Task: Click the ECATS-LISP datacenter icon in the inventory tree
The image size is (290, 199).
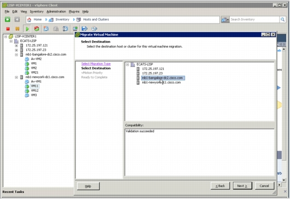Action: (16, 41)
